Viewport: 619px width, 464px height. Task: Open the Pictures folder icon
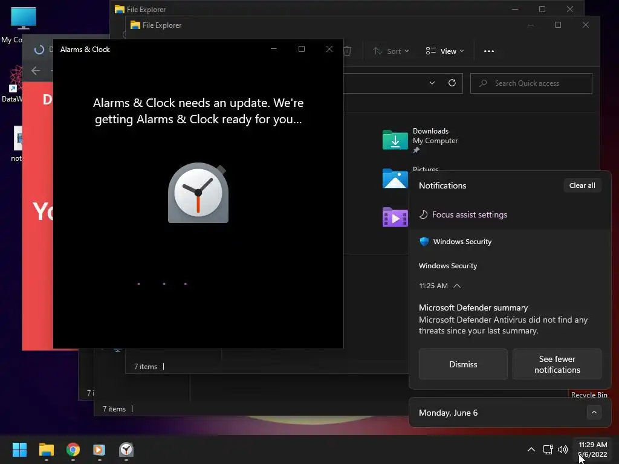(395, 178)
